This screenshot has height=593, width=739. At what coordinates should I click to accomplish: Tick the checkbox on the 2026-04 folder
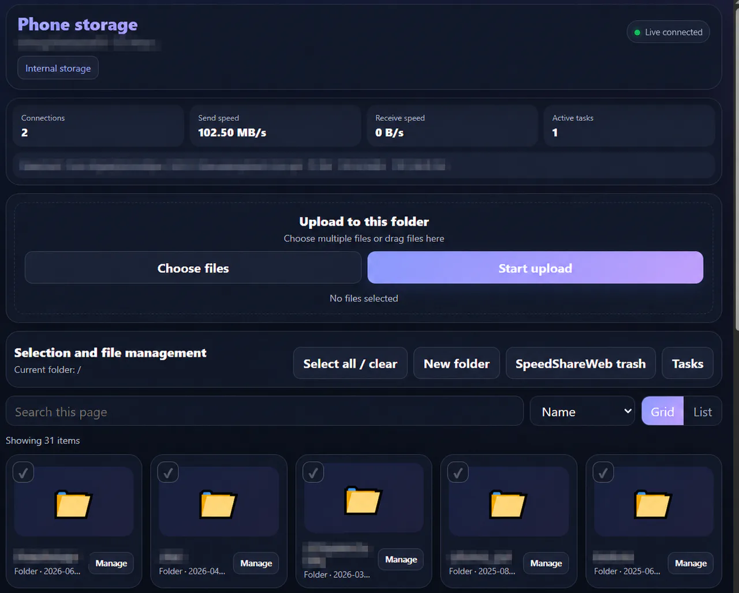tap(168, 472)
